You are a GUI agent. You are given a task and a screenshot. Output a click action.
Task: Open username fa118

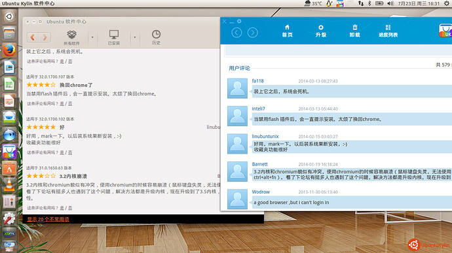pyautogui.click(x=257, y=81)
